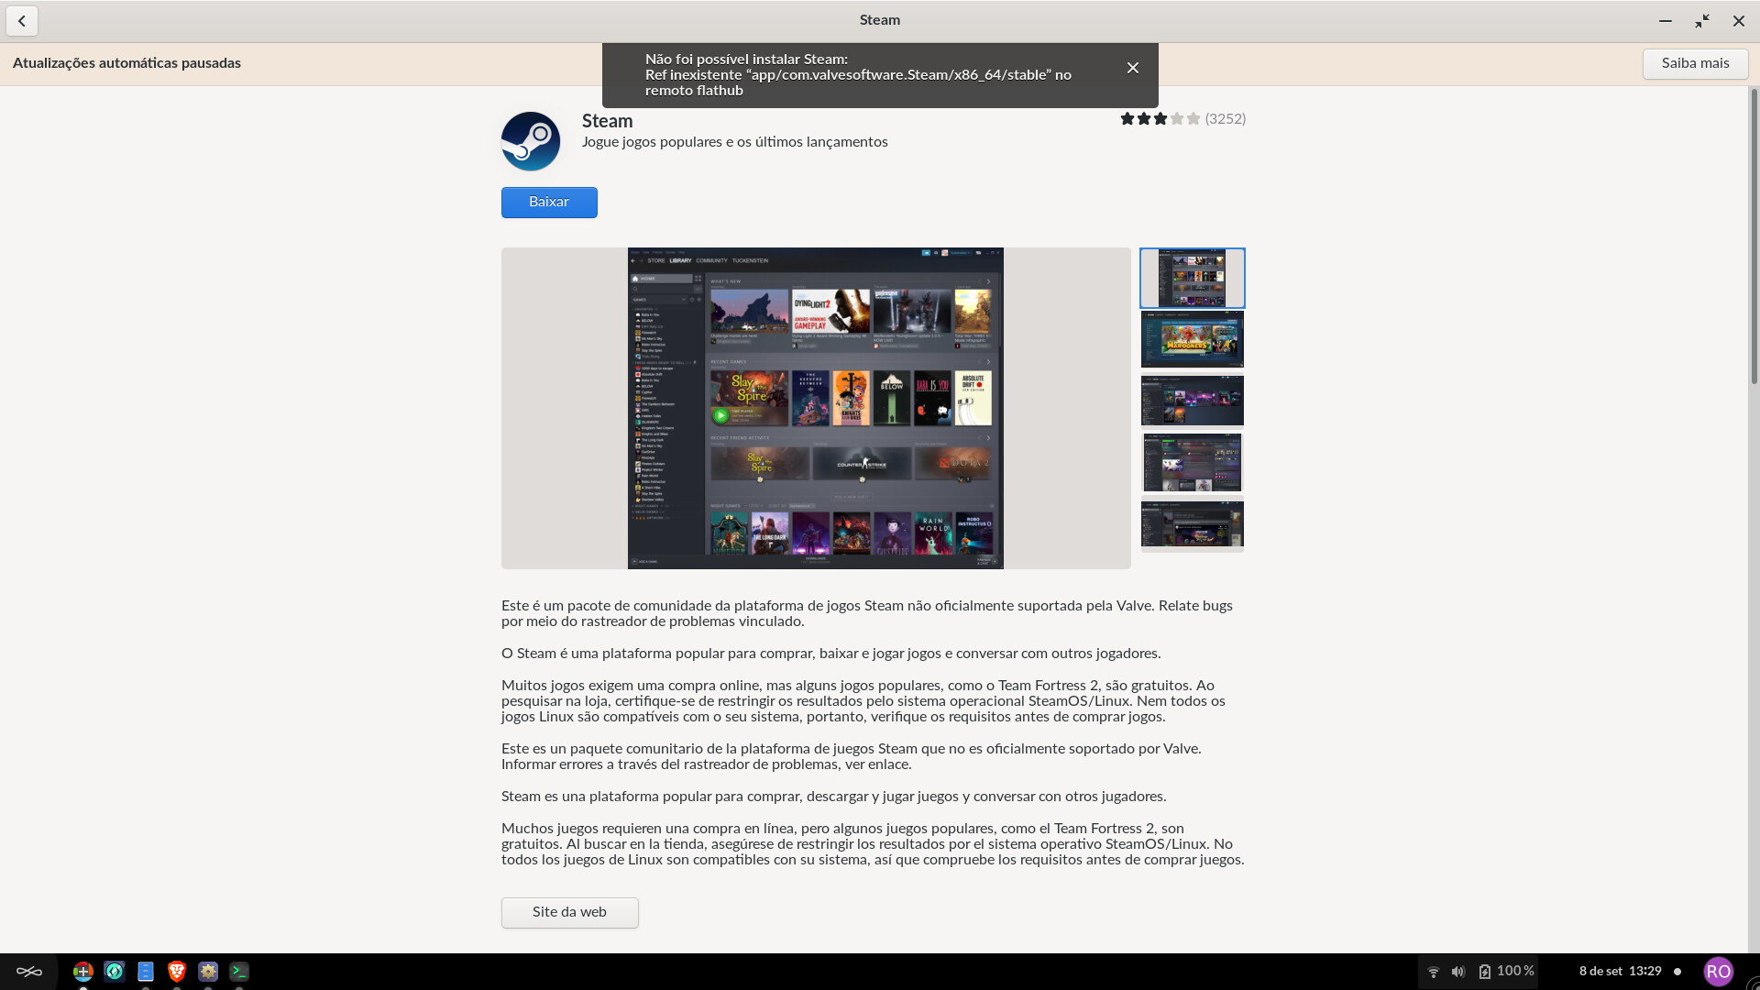This screenshot has width=1760, height=990.
Task: Open the file manager taskbar icon
Action: pyautogui.click(x=146, y=971)
